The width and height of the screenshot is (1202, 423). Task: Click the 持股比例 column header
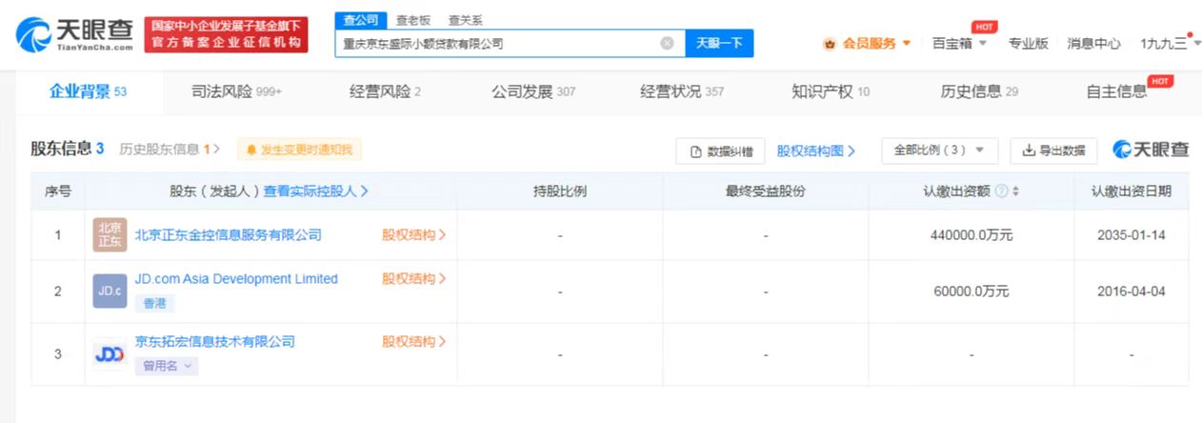coord(560,191)
